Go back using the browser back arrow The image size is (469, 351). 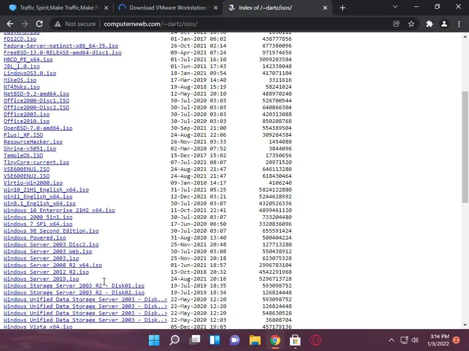[10, 24]
